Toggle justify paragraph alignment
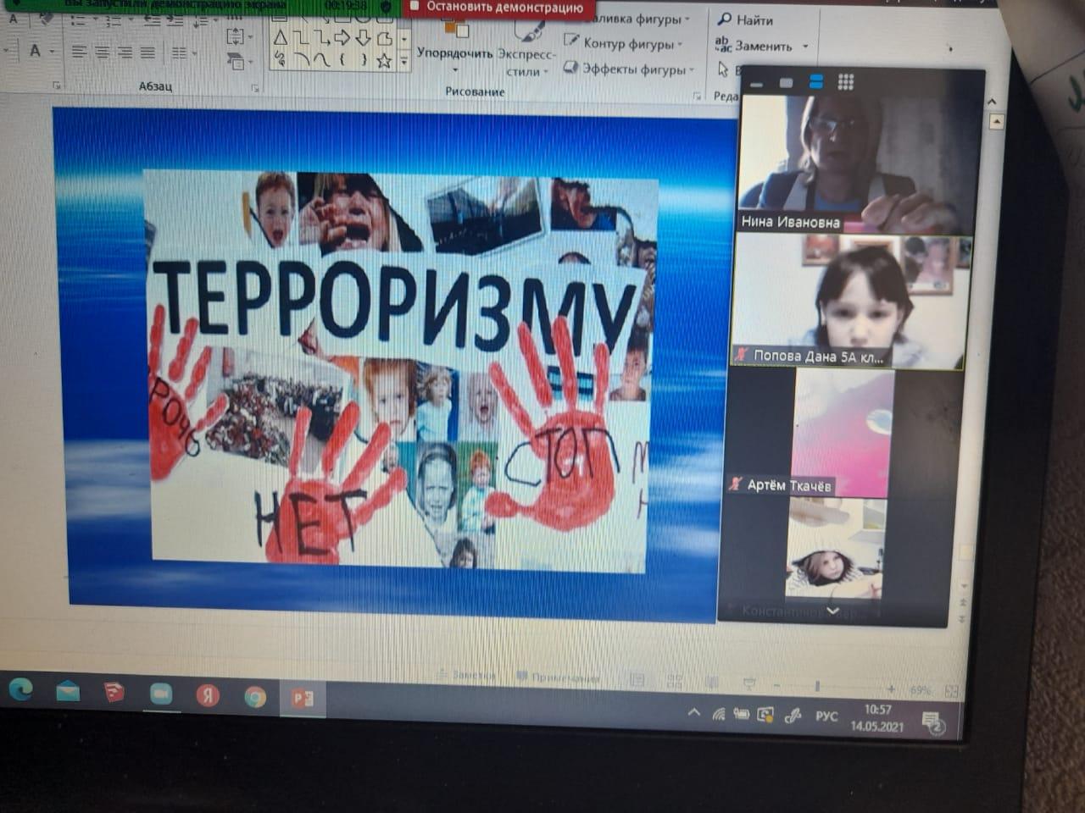Screen dimensions: 1085x813 tap(147, 53)
